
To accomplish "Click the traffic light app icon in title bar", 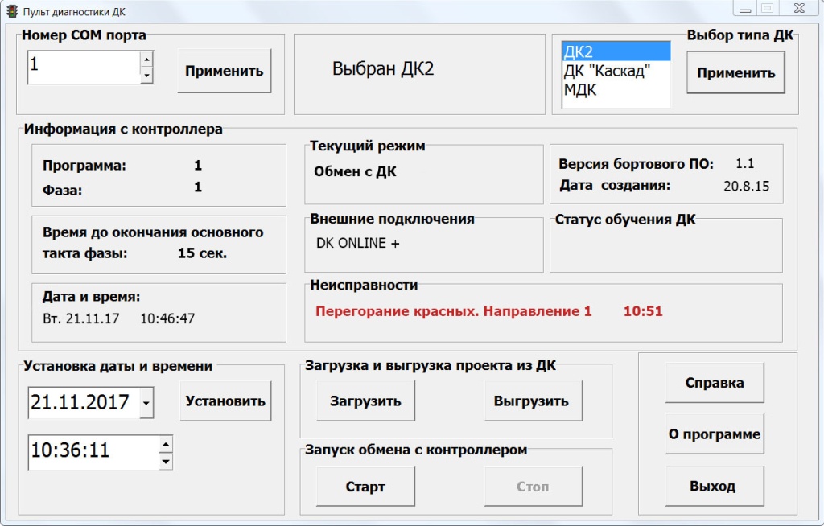I will click(x=12, y=11).
